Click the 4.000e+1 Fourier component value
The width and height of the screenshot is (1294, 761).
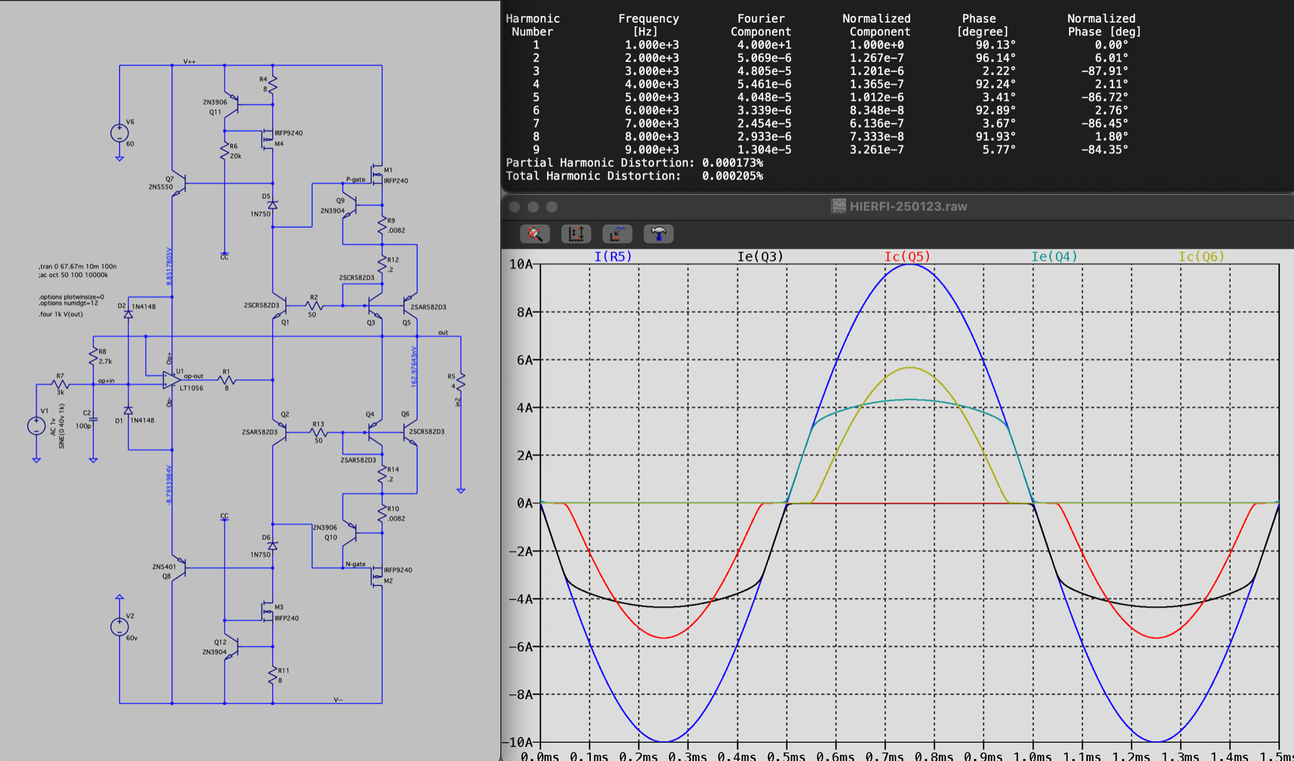[x=764, y=45]
